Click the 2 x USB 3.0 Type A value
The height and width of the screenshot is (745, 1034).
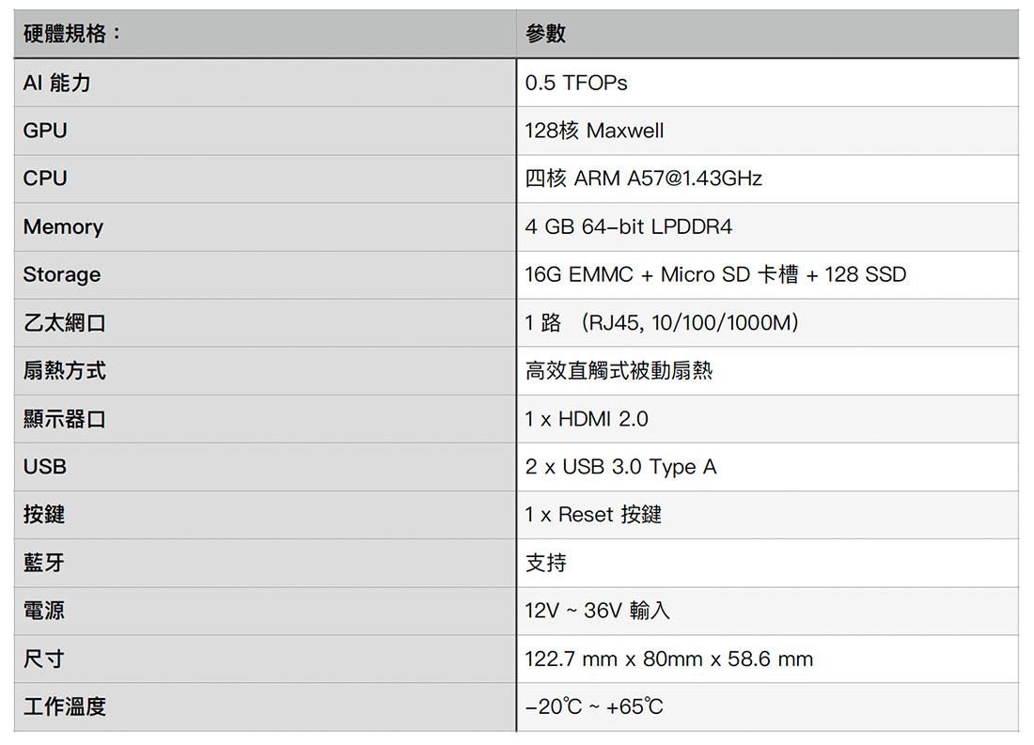pyautogui.click(x=620, y=467)
